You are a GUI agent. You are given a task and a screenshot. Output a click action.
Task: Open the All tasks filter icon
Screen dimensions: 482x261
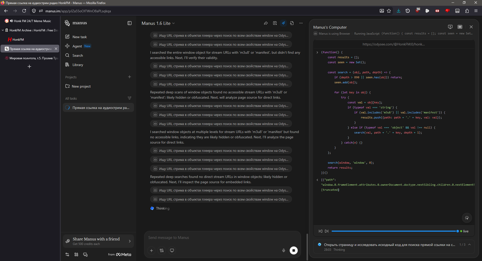[130, 98]
